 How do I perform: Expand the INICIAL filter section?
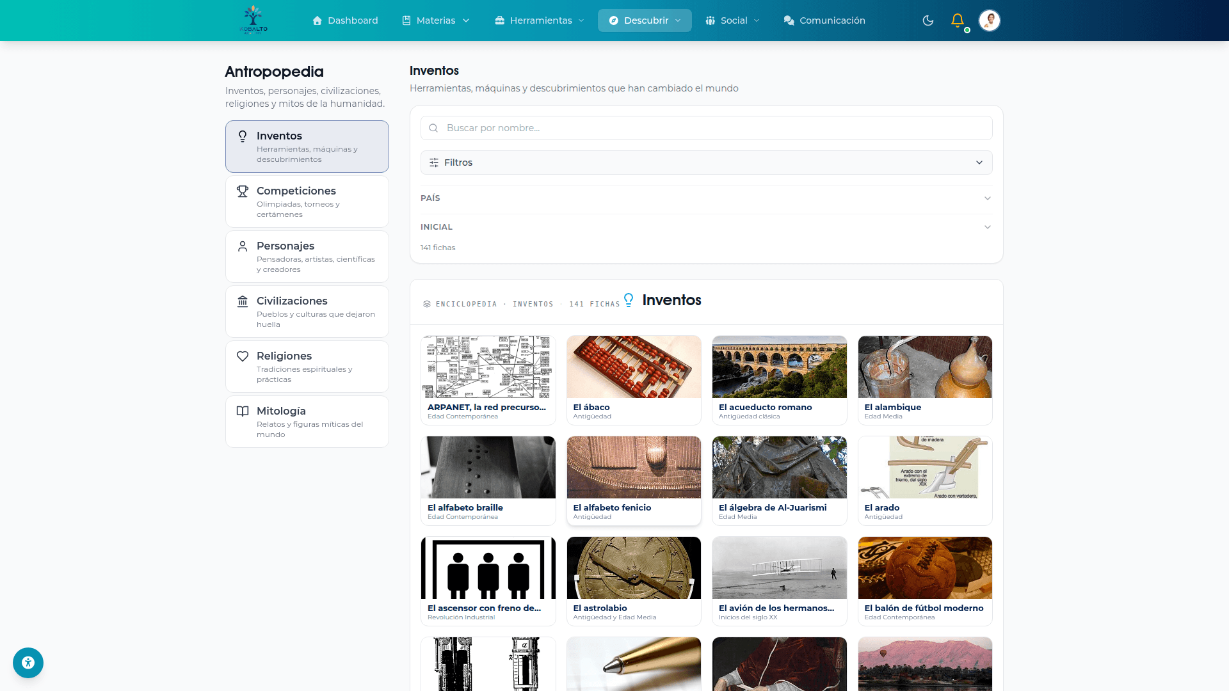pos(707,227)
